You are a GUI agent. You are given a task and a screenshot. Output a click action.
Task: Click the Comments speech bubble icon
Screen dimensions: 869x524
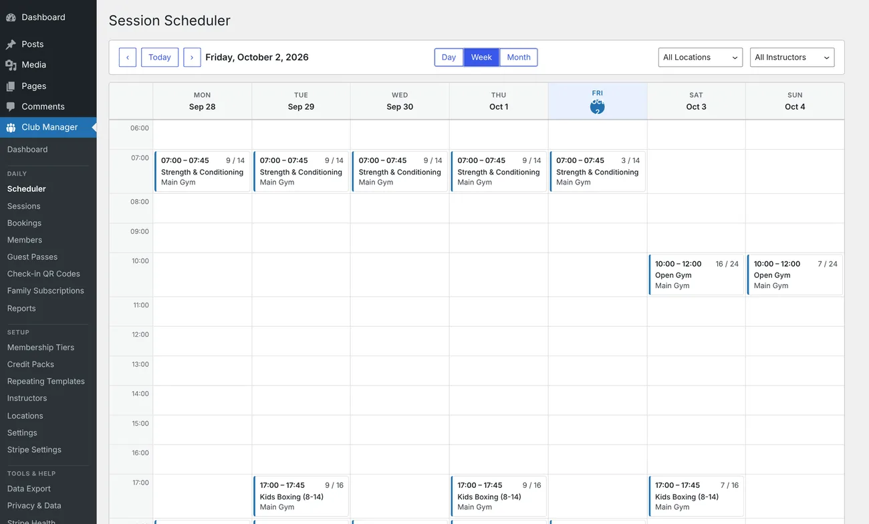(11, 107)
